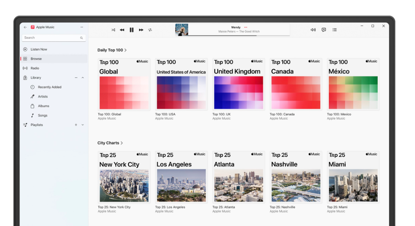Open Top 100 United States of America cover
Screen dimensions: 415x226
click(181, 84)
